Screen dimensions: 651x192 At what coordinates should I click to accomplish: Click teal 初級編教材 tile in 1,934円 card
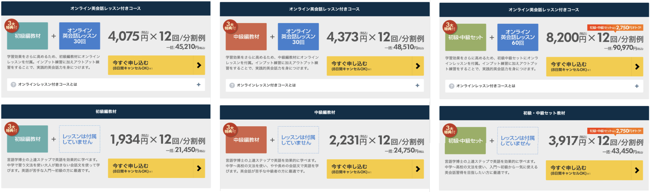click(27, 139)
